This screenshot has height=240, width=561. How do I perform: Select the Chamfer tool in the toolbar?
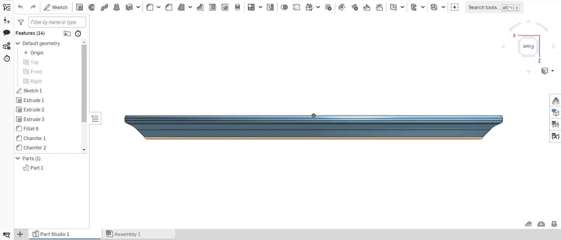[x=169, y=7]
